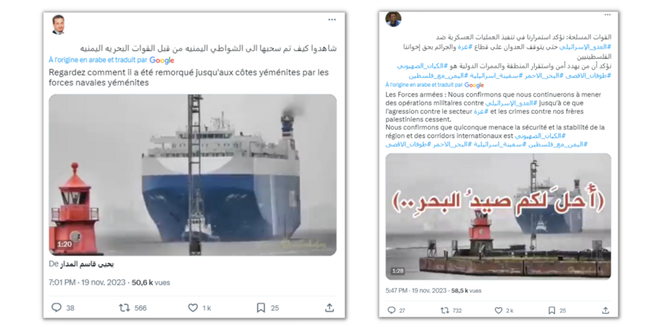Bookmark the left tweet showing 25 bookmarks
Viewport: 661px width, 330px height.
[261, 307]
